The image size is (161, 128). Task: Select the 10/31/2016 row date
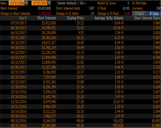coord(18,106)
